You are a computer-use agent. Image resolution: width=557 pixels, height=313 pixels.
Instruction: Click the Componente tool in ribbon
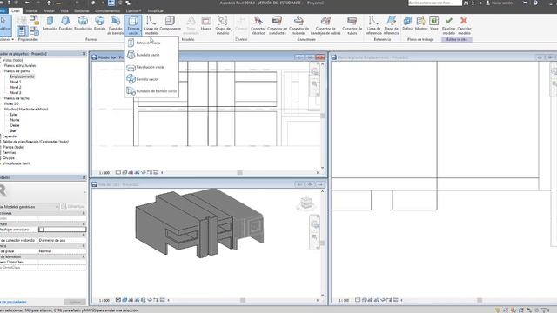pyautogui.click(x=171, y=23)
